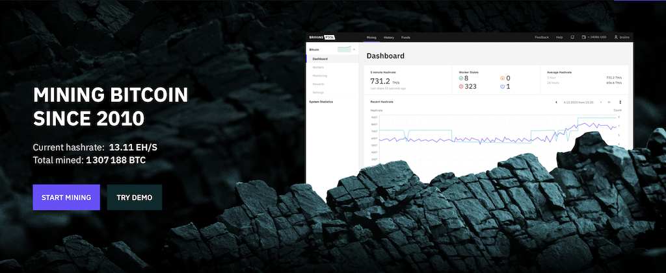Open the Recent Hashrate kebab menu
Viewport: 666px width, 273px height.
pyautogui.click(x=620, y=102)
